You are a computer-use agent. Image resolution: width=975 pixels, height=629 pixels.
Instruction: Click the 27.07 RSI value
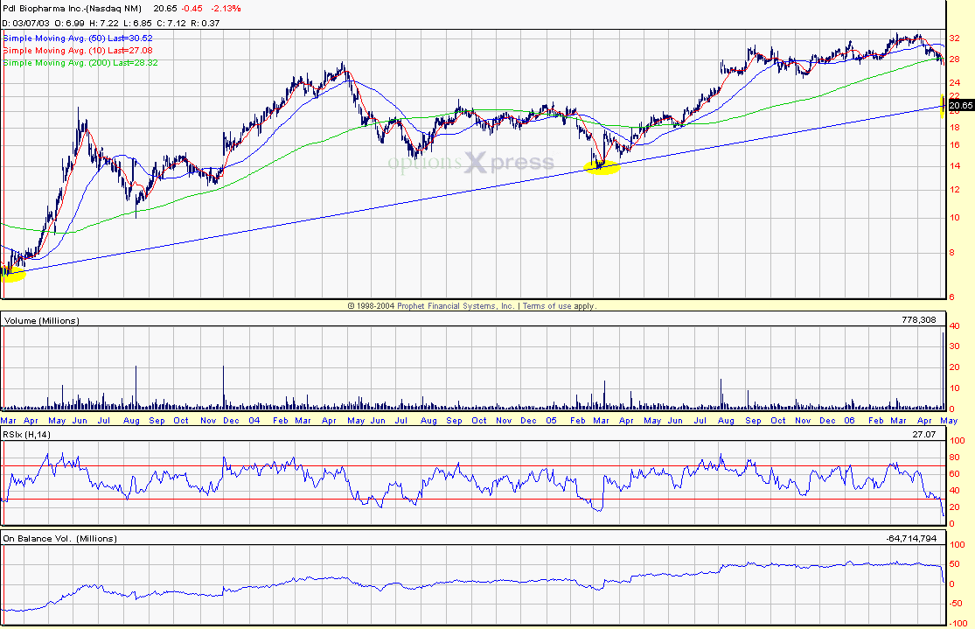coord(924,434)
